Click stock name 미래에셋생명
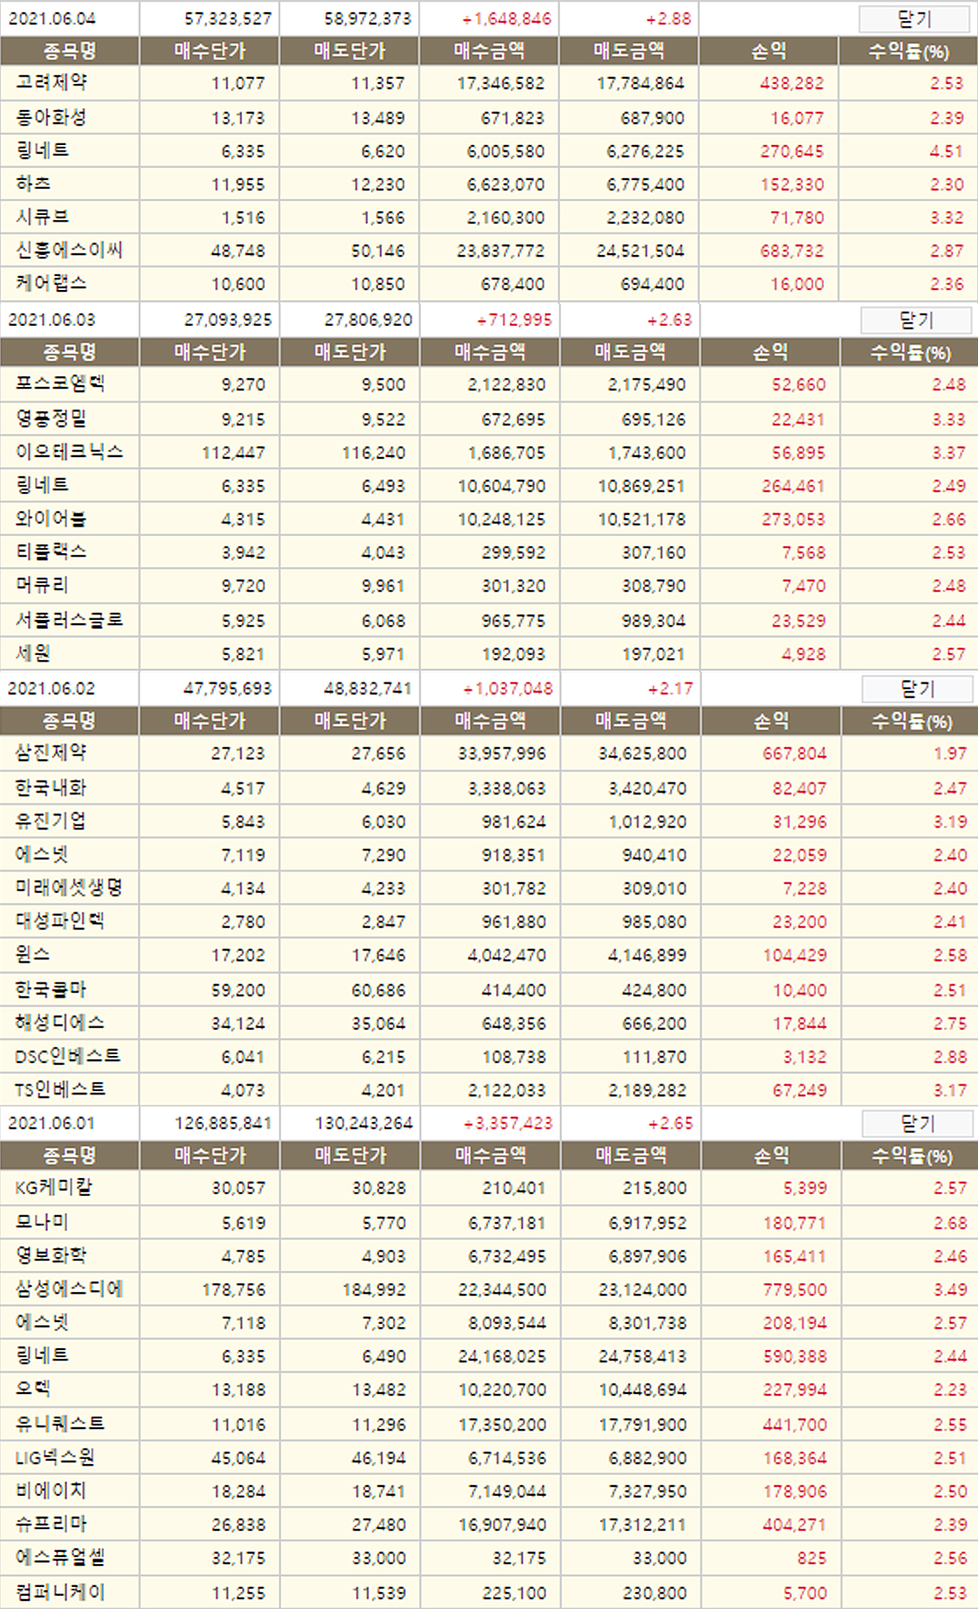 coord(69,888)
